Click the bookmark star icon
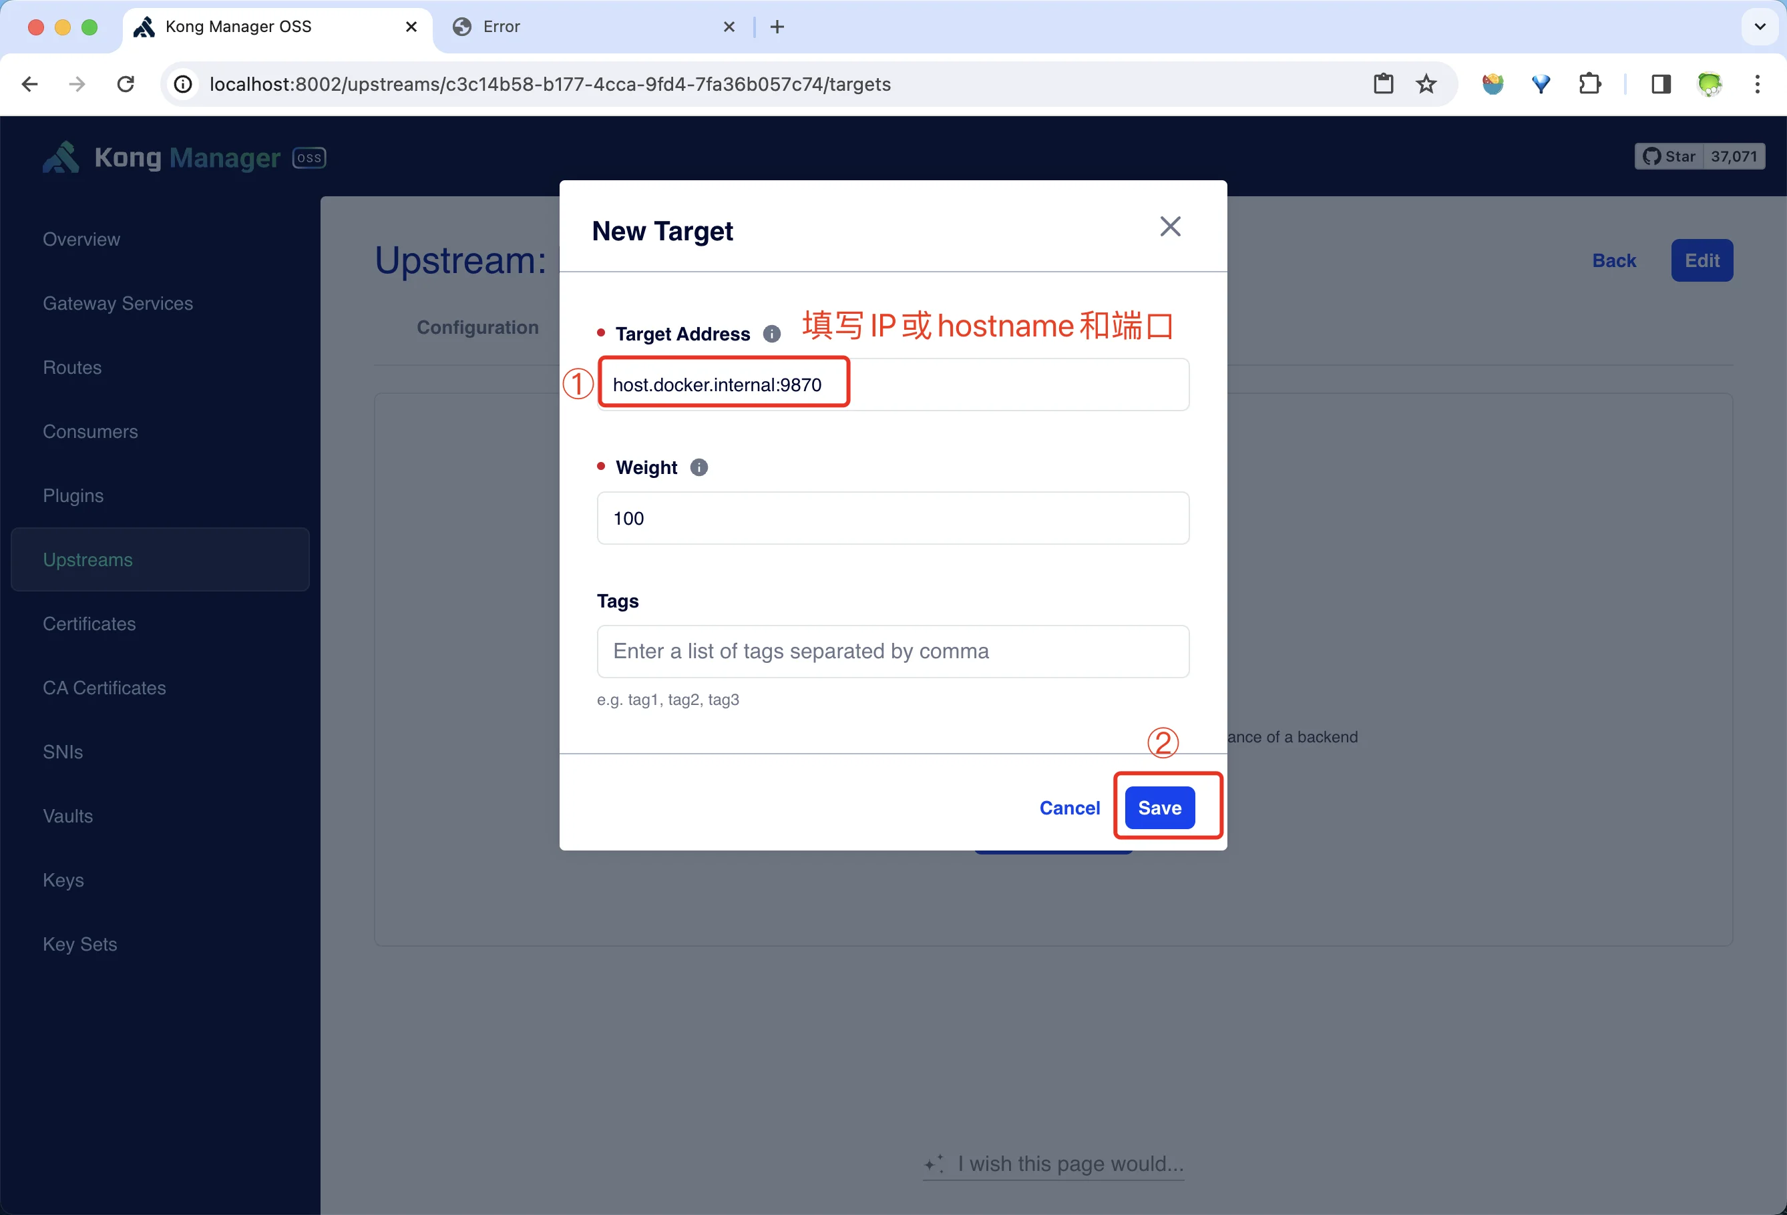Screen dimensions: 1787x1215 [x=1426, y=83]
